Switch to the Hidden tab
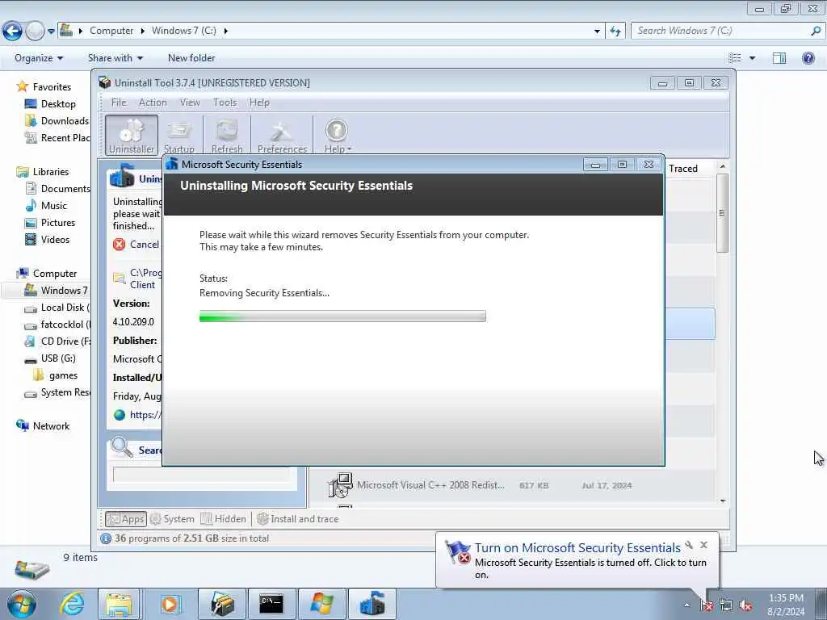 pyautogui.click(x=224, y=519)
